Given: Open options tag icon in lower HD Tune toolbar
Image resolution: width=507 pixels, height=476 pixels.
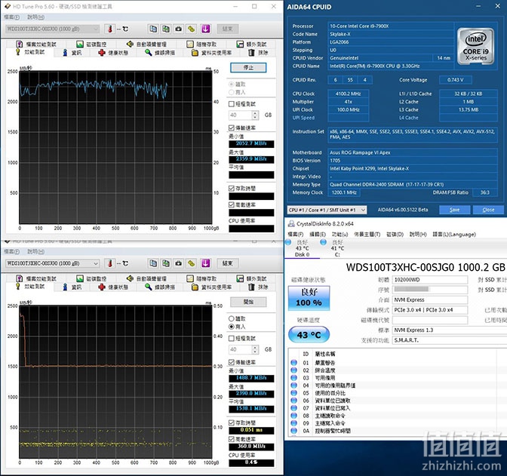Looking at the screenshot, I should point(192,263).
